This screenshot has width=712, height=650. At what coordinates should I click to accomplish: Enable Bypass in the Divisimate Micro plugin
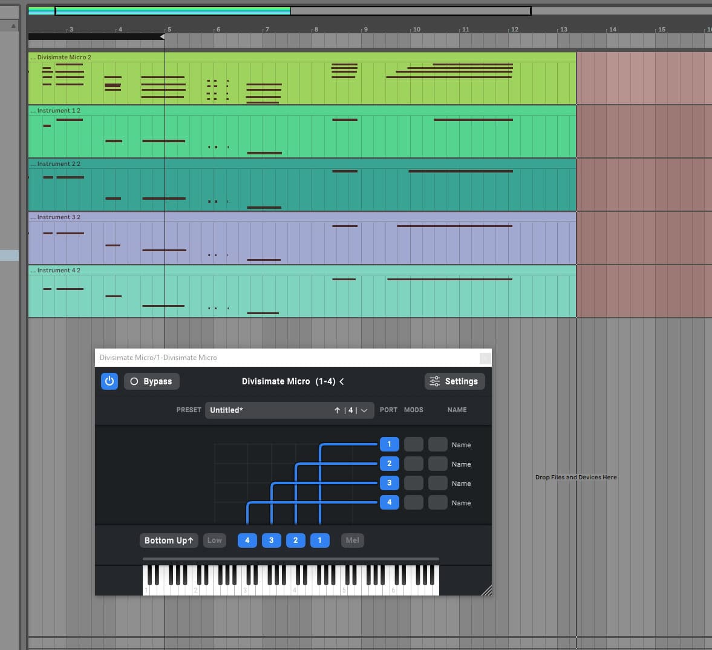pyautogui.click(x=152, y=381)
